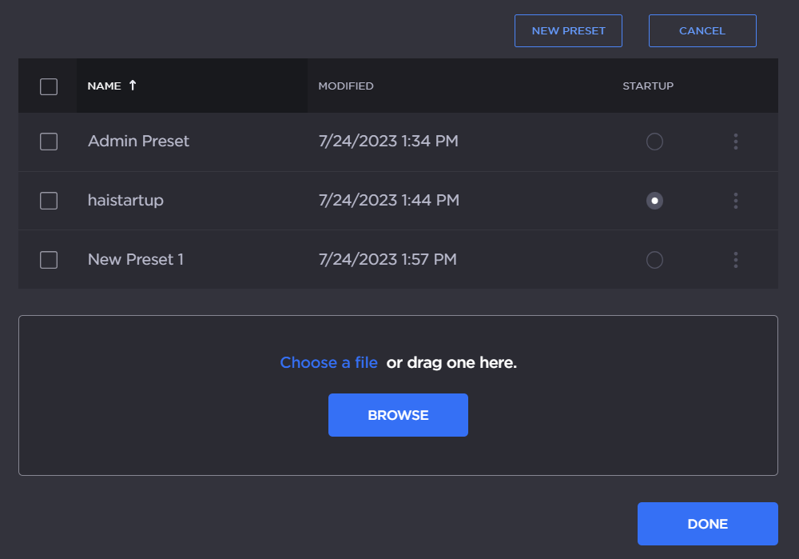This screenshot has width=799, height=559.
Task: Click the Done button
Action: (x=707, y=524)
